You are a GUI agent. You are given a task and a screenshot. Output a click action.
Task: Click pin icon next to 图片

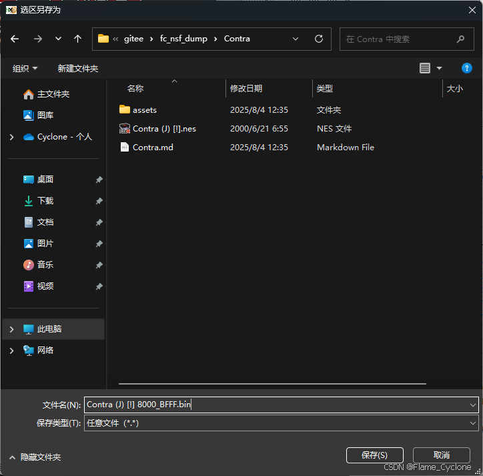point(99,244)
